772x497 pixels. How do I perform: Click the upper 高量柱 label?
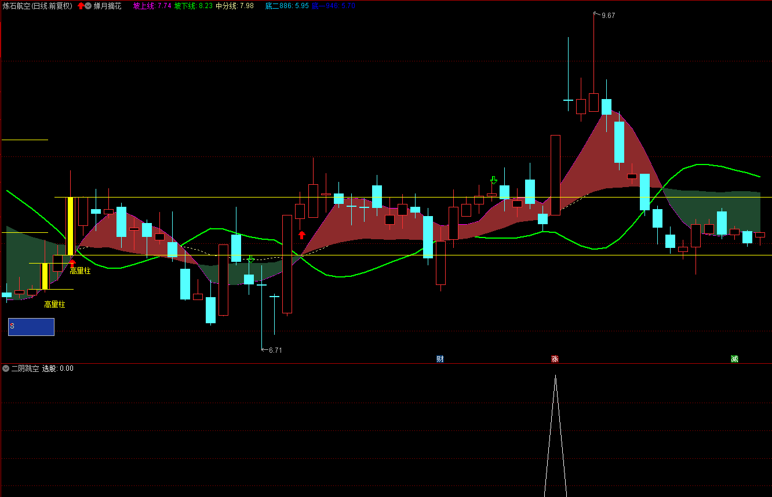(80, 271)
